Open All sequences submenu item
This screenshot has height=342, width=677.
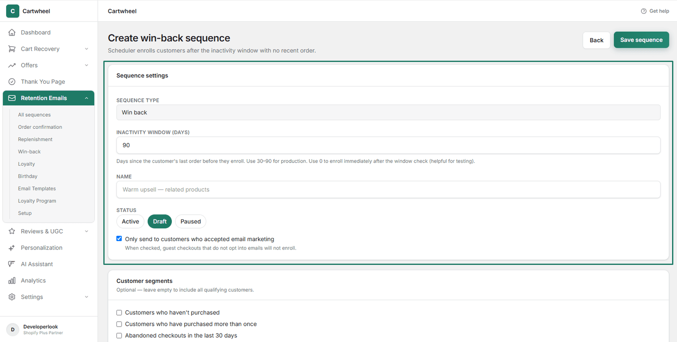(34, 115)
